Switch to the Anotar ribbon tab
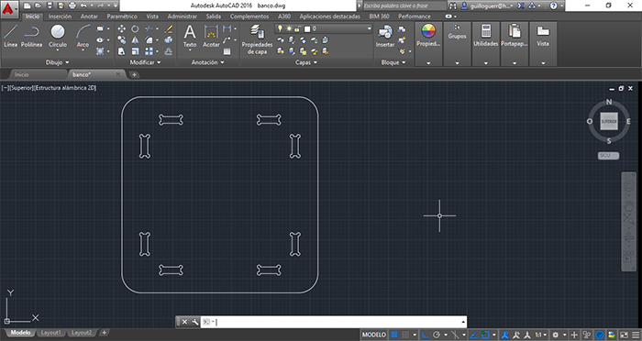Viewport: 642px width, 341px height. click(x=89, y=16)
